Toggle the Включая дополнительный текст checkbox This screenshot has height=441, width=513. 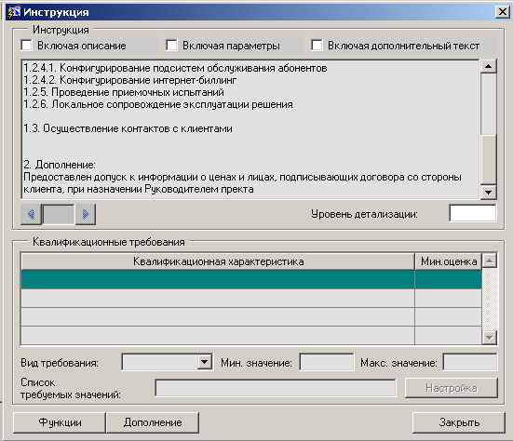coord(317,45)
